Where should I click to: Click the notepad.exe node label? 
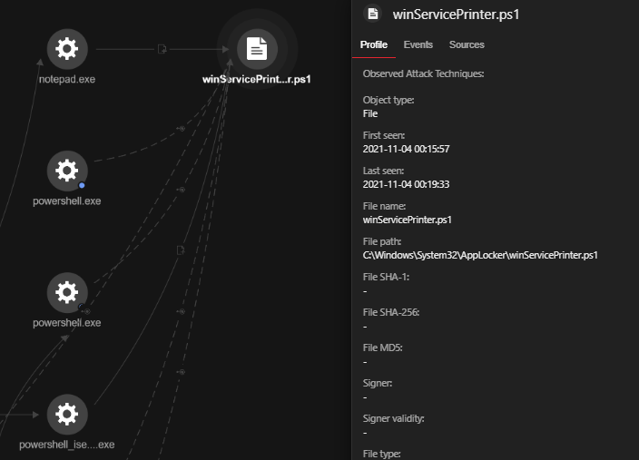(x=67, y=80)
